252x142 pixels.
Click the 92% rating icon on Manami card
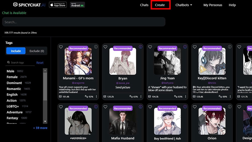[86, 97]
